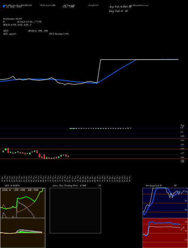This screenshot has width=188, height=248.
Task: Open the empty intraday price chart box
Action: point(75,210)
